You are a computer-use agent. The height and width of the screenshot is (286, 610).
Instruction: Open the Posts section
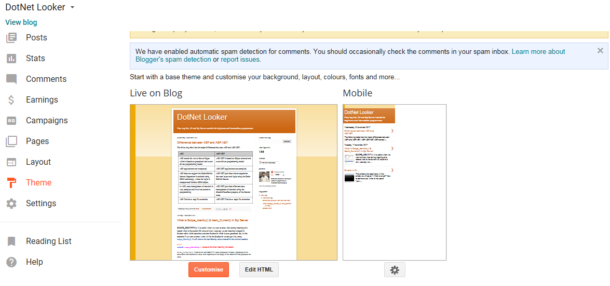click(x=36, y=38)
